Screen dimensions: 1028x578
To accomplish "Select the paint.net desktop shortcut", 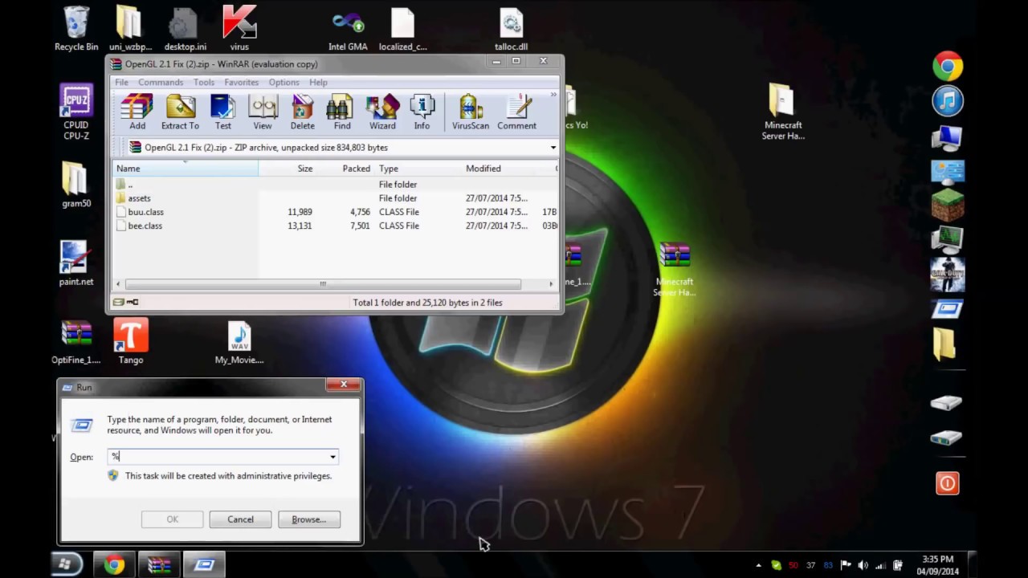I will point(76,263).
